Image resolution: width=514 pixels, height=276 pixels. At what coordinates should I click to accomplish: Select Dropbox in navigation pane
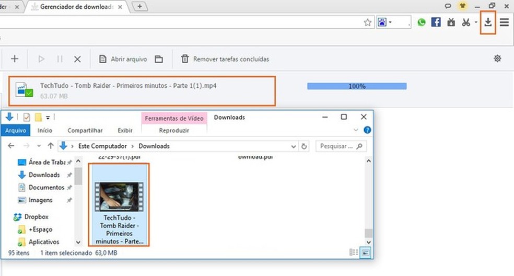[31, 216]
